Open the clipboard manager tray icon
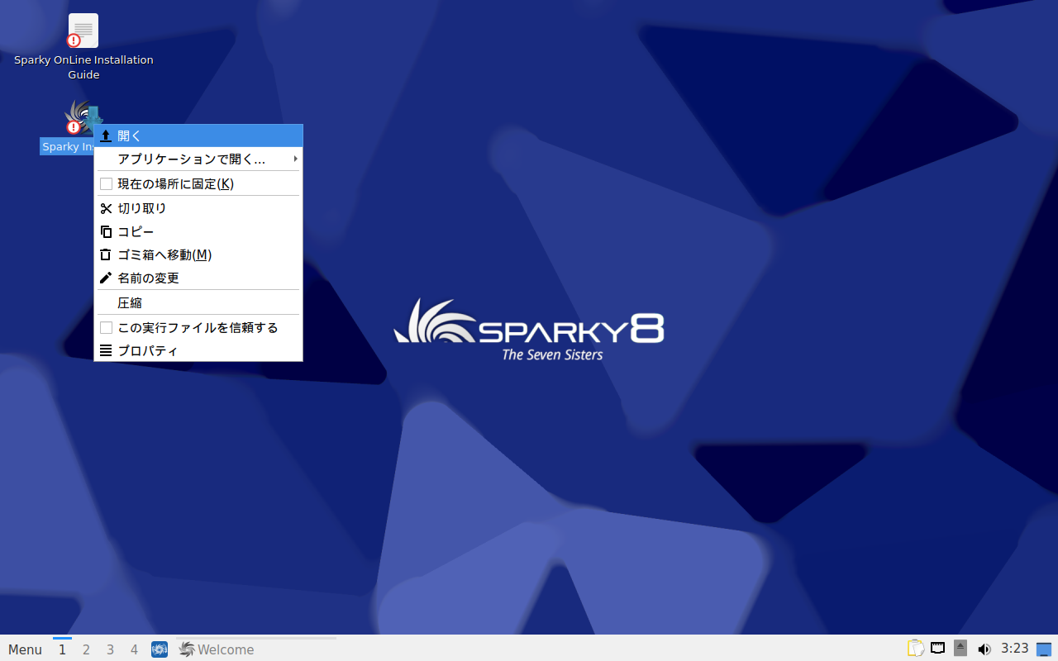Screen dimensions: 1058x661 click(x=915, y=649)
